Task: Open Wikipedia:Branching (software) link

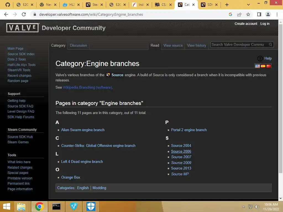Action: (87, 88)
